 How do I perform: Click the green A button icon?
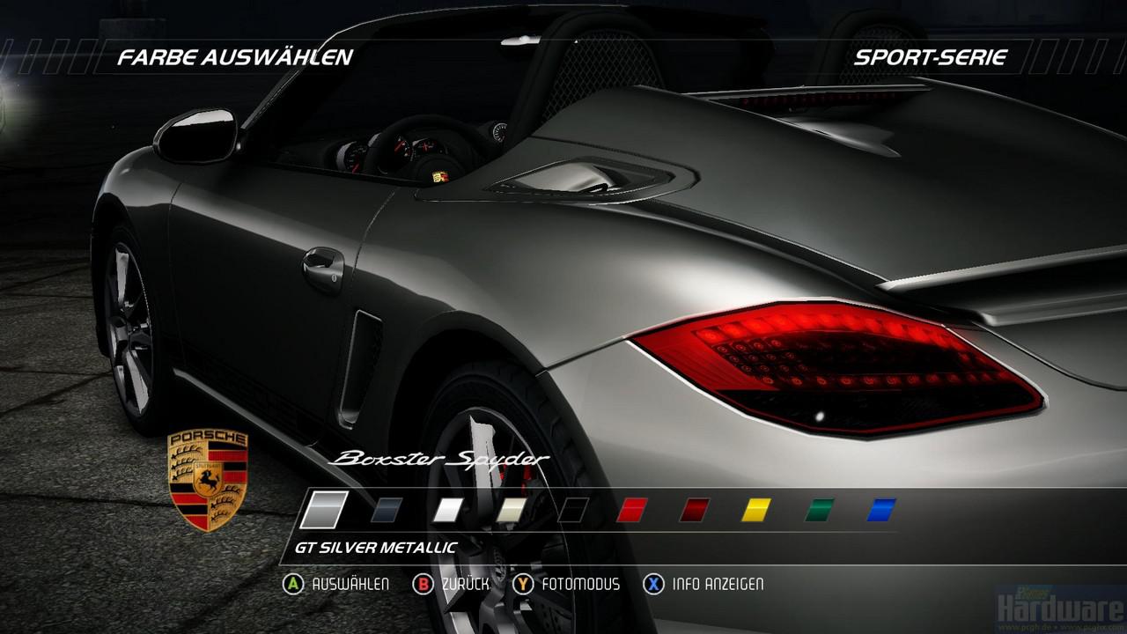pyautogui.click(x=292, y=584)
